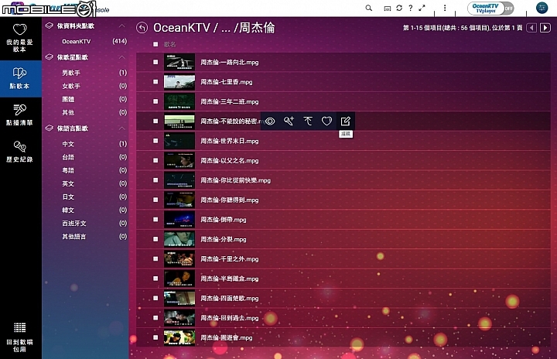Screen dimensions: 557x359
Task: Return to the 歡唱包廂 singing room
Action: [x=20, y=337]
